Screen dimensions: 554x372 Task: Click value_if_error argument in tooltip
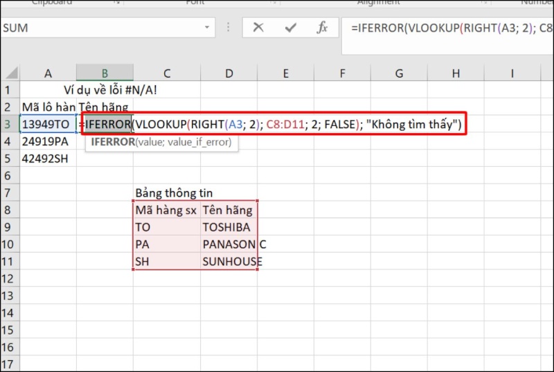(198, 142)
